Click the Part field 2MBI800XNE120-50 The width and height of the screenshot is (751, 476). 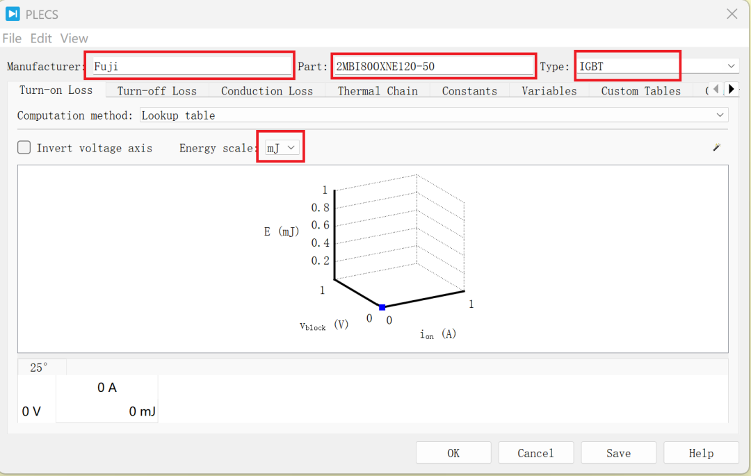pos(434,66)
